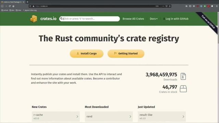Focus the crate search input field
Image resolution: width=219 pixels, height=123 pixels.
(90, 19)
